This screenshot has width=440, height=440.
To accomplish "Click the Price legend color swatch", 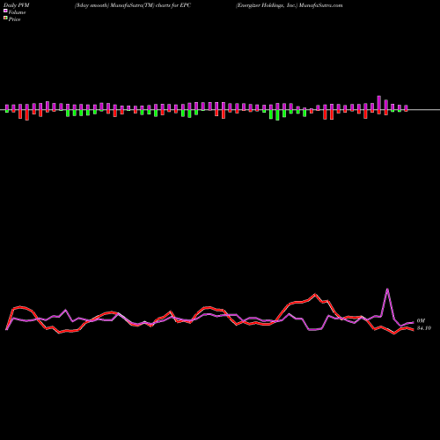I will 5,18.
